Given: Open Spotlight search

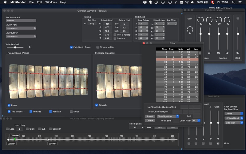Looking at the screenshot, I should pyautogui.click(x=234, y=2).
